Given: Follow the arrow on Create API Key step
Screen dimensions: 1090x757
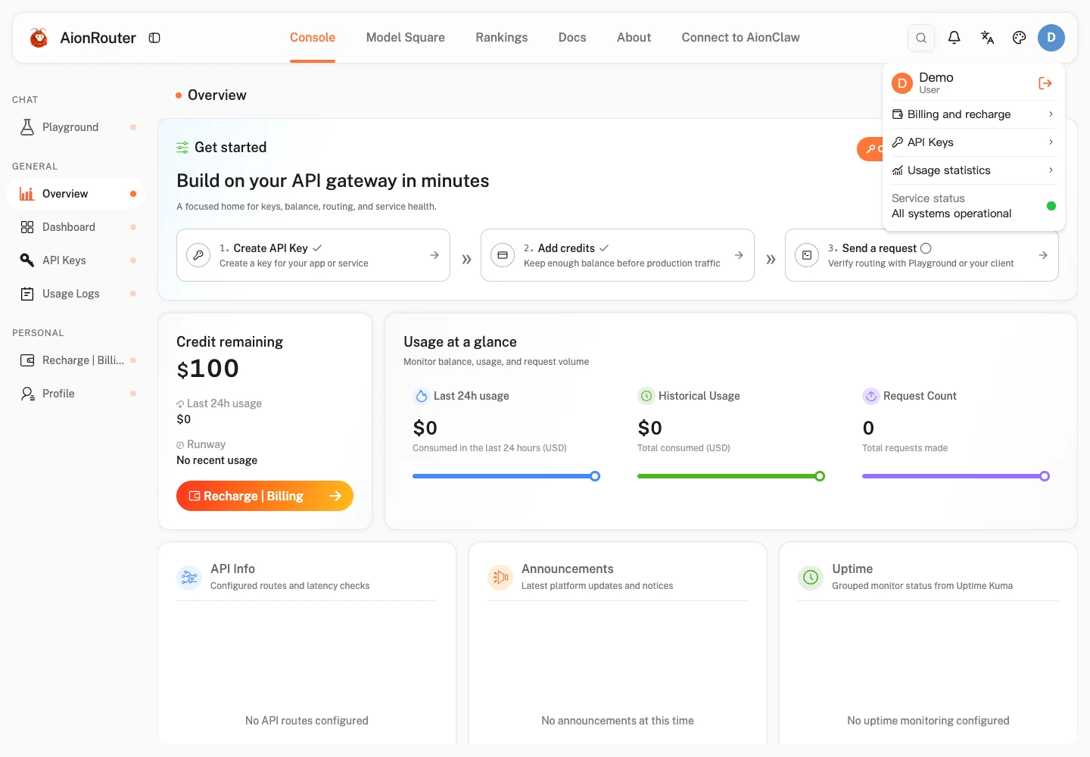Looking at the screenshot, I should click(x=434, y=255).
